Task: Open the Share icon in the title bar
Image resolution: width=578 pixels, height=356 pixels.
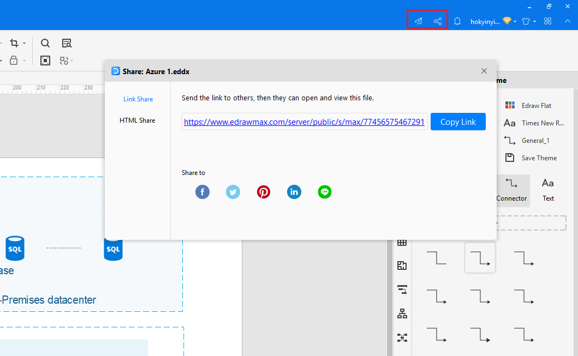Action: tap(438, 21)
